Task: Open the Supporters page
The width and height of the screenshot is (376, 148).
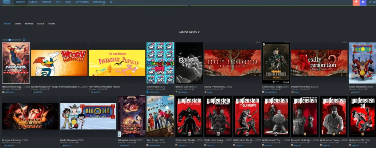Action: click(x=83, y=2)
